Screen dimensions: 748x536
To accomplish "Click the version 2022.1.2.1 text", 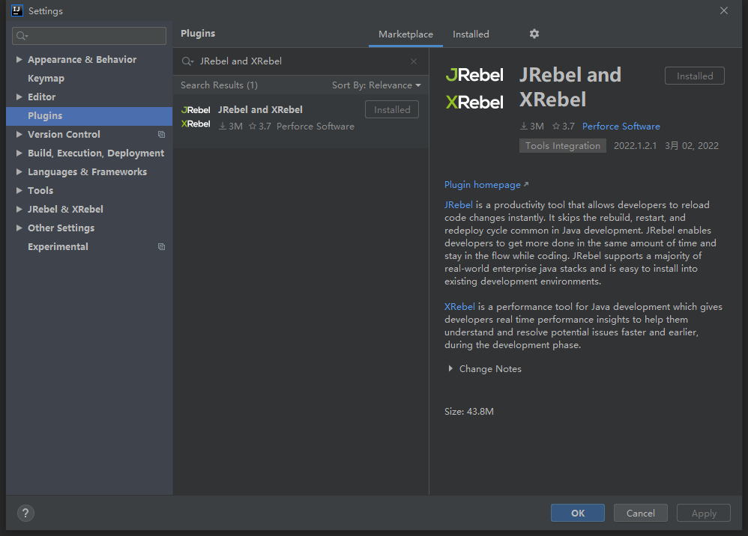I will 635,146.
